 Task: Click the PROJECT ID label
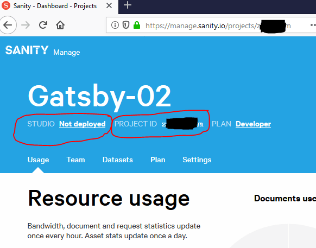(136, 124)
